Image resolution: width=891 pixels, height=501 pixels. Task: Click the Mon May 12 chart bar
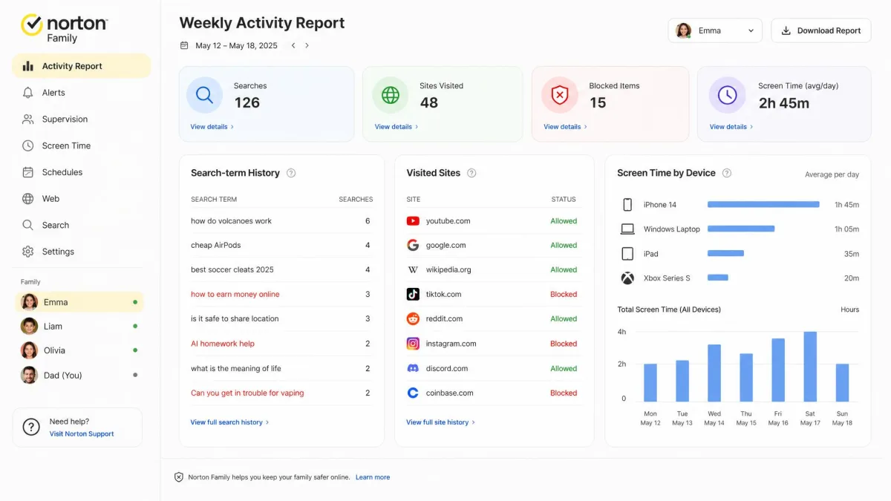(x=650, y=383)
